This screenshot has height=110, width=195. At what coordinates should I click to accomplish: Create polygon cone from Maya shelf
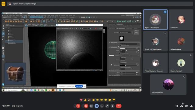tap(13, 21)
